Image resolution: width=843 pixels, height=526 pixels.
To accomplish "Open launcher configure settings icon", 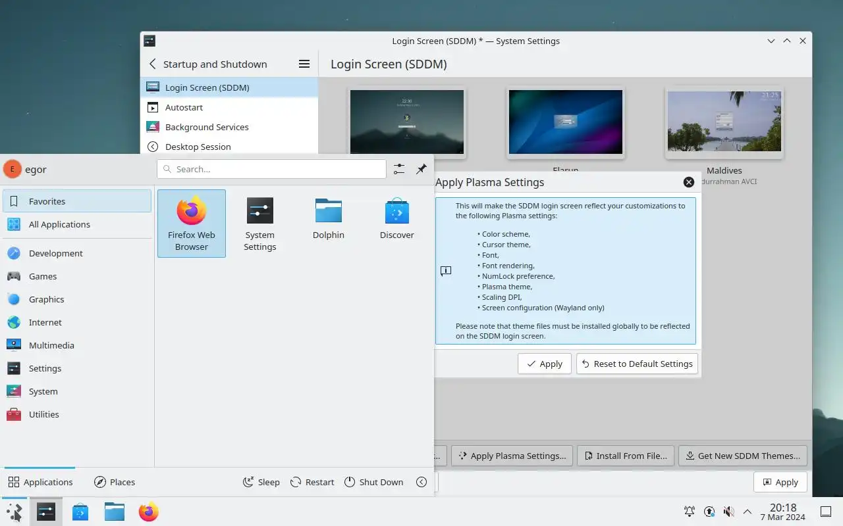I will click(x=399, y=169).
